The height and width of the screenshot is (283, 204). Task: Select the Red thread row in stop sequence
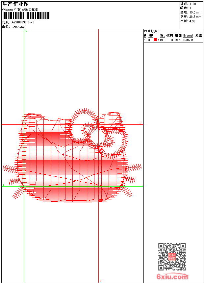pos(173,40)
